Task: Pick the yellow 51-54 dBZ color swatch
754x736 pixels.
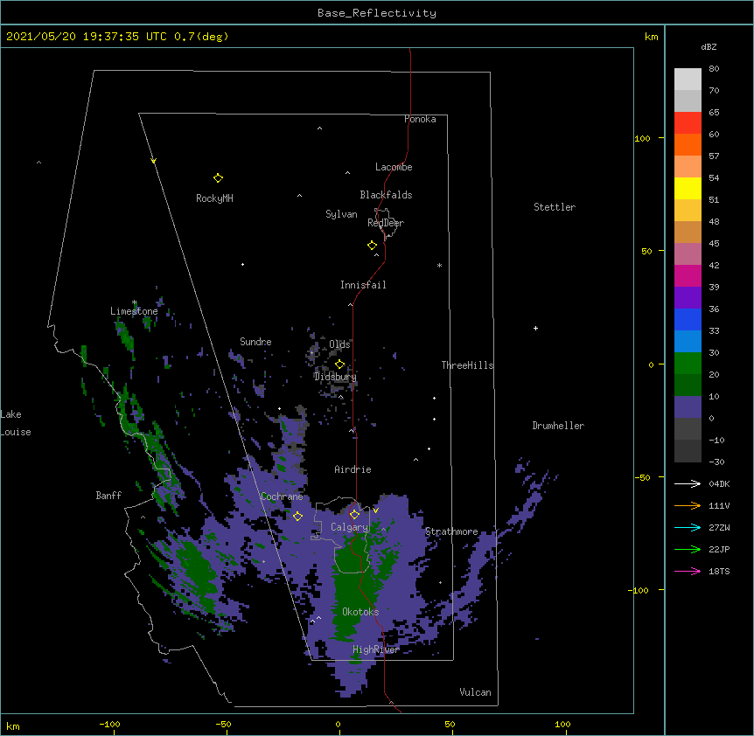Action: [688, 188]
